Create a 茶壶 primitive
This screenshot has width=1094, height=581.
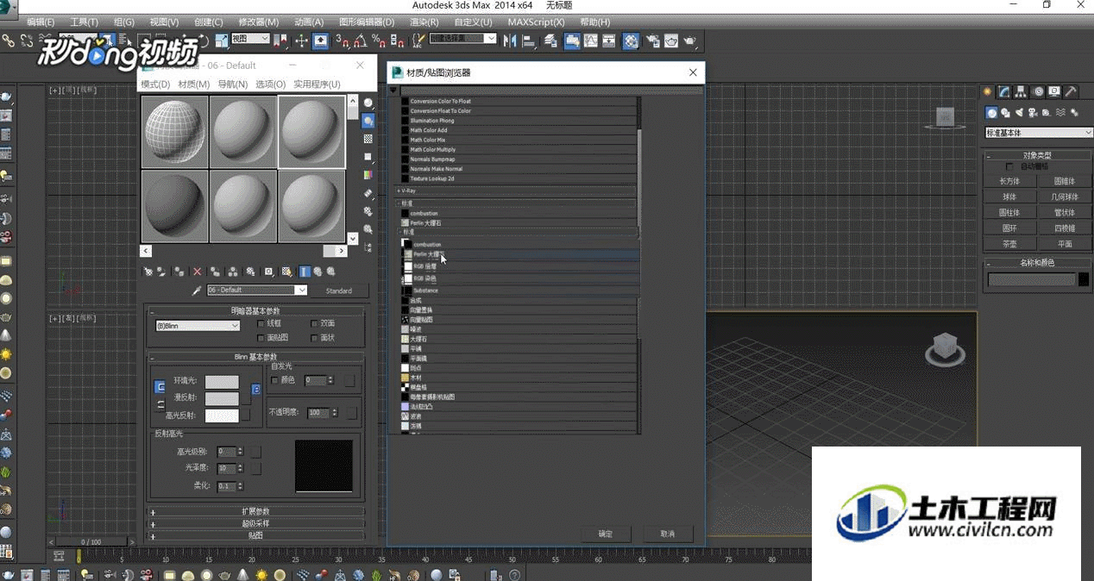coord(1009,244)
